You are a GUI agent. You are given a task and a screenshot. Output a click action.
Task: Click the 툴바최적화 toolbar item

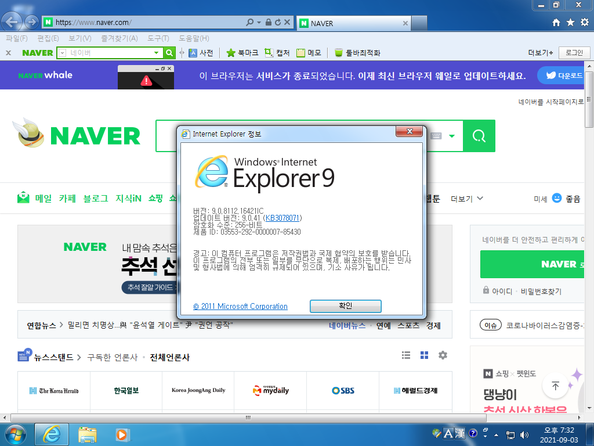[357, 53]
